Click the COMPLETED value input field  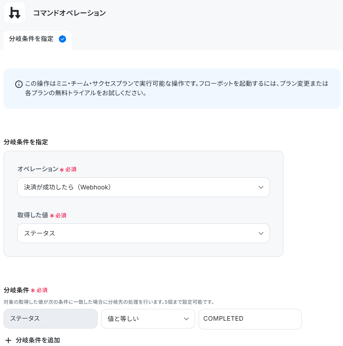click(x=250, y=319)
